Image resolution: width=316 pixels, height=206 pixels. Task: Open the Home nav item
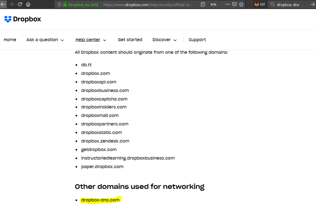[x=10, y=40]
